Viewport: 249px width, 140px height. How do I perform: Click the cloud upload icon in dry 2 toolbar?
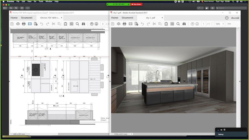click(119, 24)
